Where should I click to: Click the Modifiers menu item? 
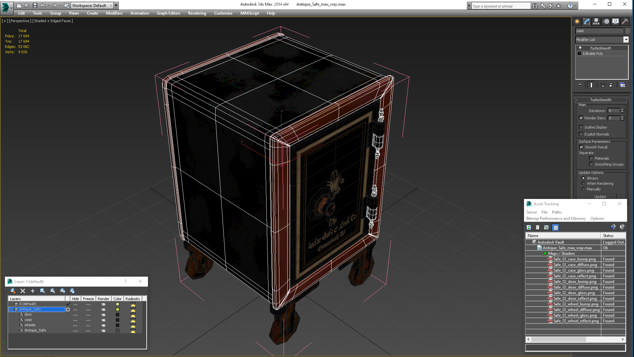[x=114, y=13]
